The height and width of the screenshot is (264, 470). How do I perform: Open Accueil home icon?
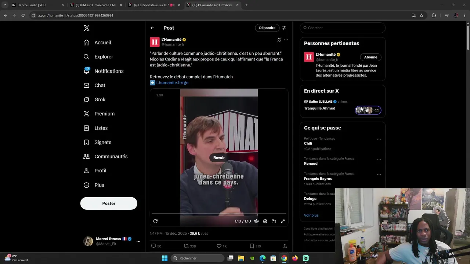click(86, 43)
